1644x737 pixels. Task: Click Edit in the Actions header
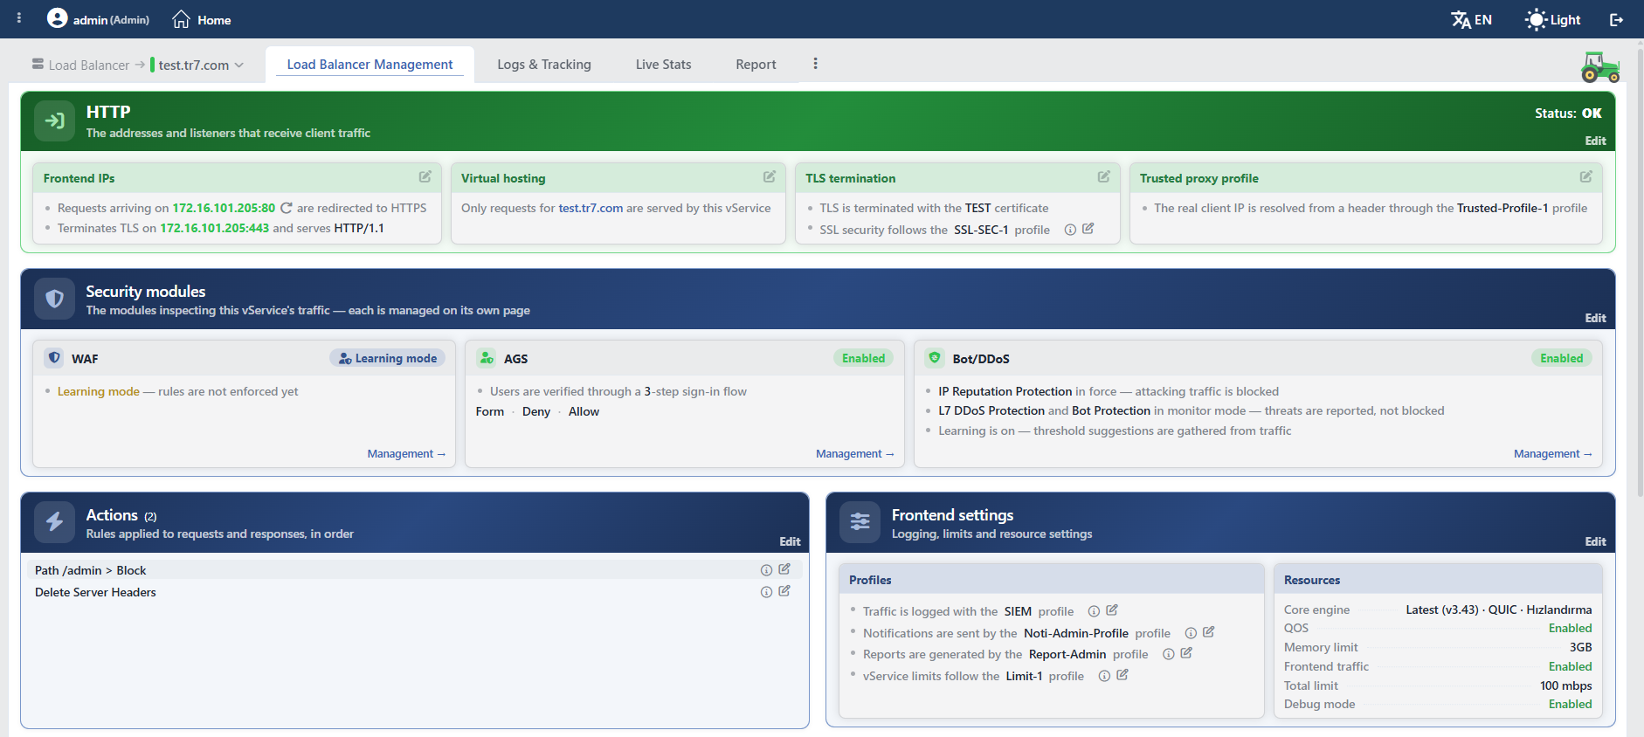(790, 541)
